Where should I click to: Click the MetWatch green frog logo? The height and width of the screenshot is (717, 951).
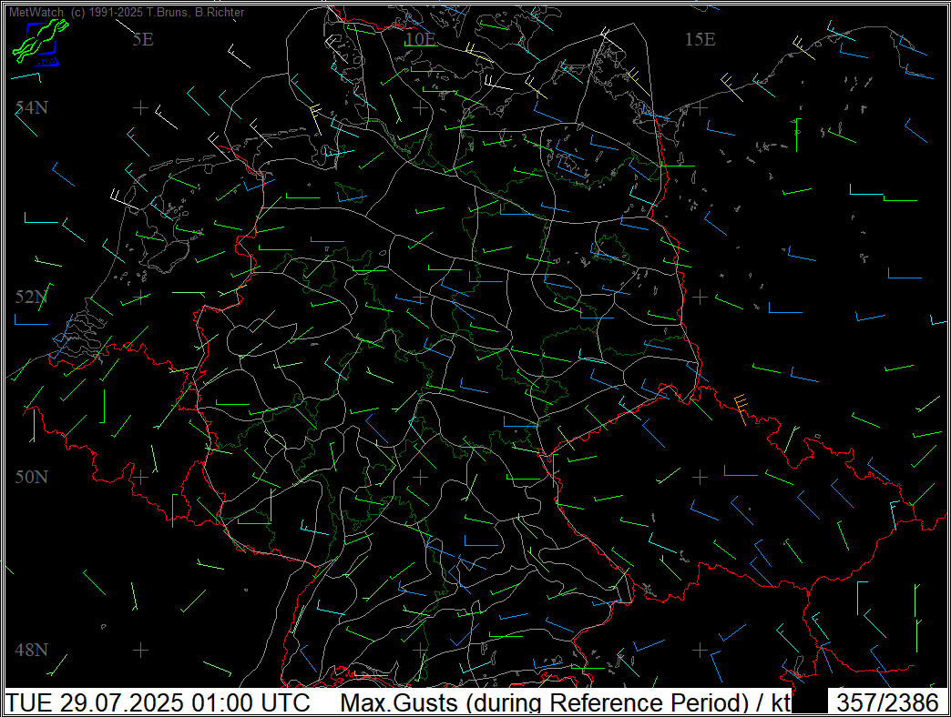tap(40, 41)
